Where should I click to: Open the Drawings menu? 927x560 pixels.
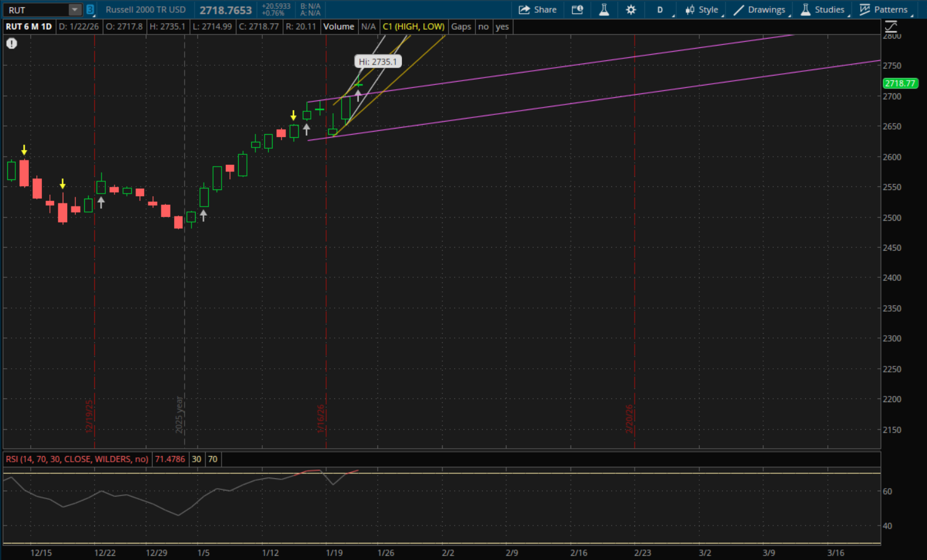tap(760, 10)
